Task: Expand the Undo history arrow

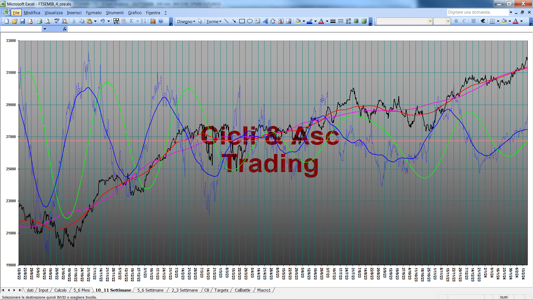Action: 109,21
